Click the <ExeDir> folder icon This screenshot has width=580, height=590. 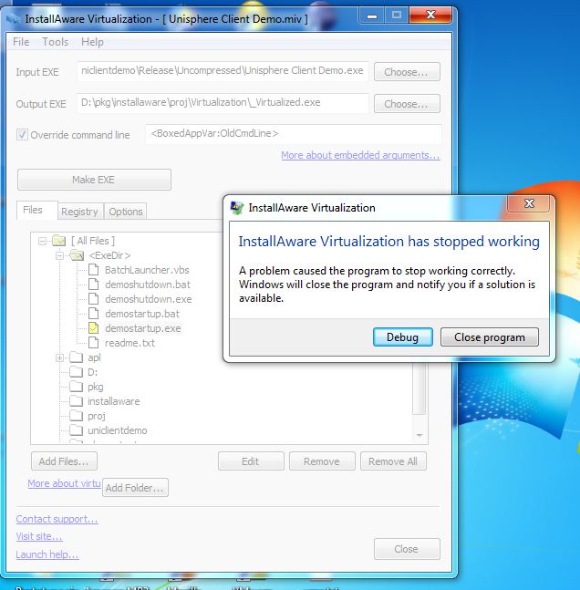pos(77,255)
